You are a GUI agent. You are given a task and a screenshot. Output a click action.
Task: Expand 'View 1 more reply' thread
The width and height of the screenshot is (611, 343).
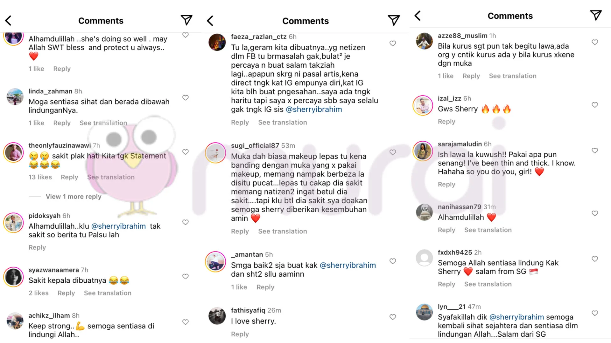[74, 197]
